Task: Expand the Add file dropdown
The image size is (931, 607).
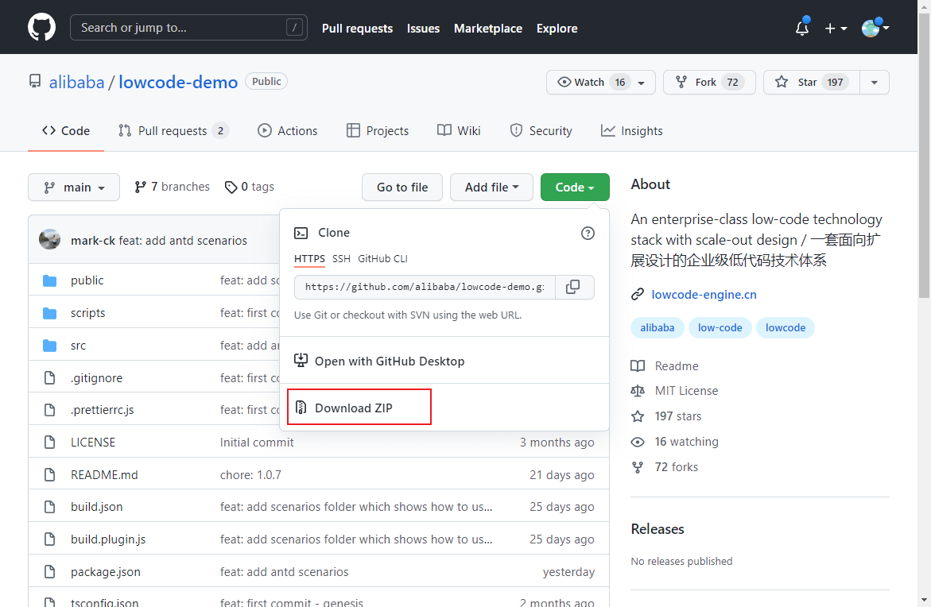Action: (x=491, y=187)
